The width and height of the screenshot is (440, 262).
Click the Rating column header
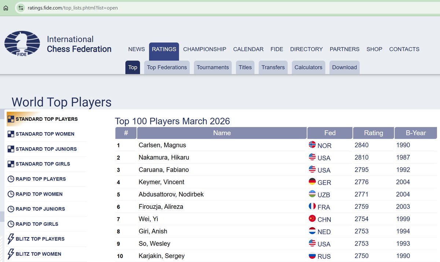[373, 133]
